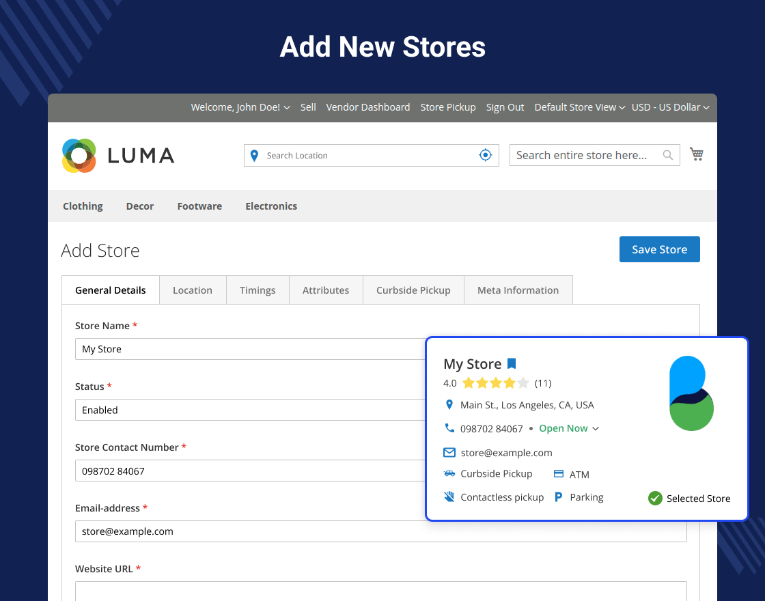Expand the Welcome, John Doe menu
Screen dimensions: 765x601
click(240, 107)
